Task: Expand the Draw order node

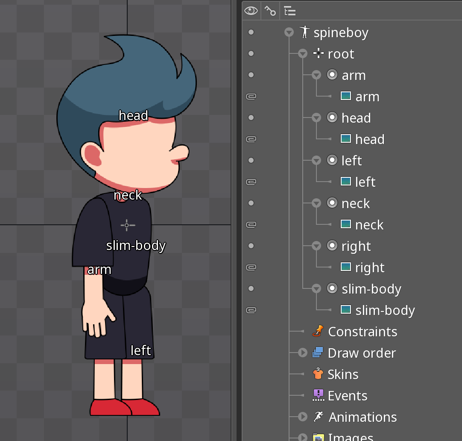Action: coord(303,353)
